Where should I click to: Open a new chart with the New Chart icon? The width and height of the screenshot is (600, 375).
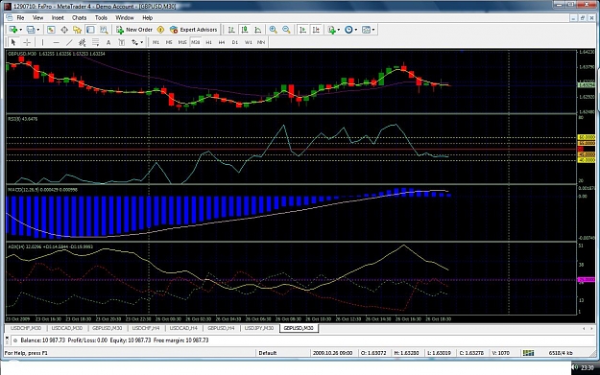13,30
